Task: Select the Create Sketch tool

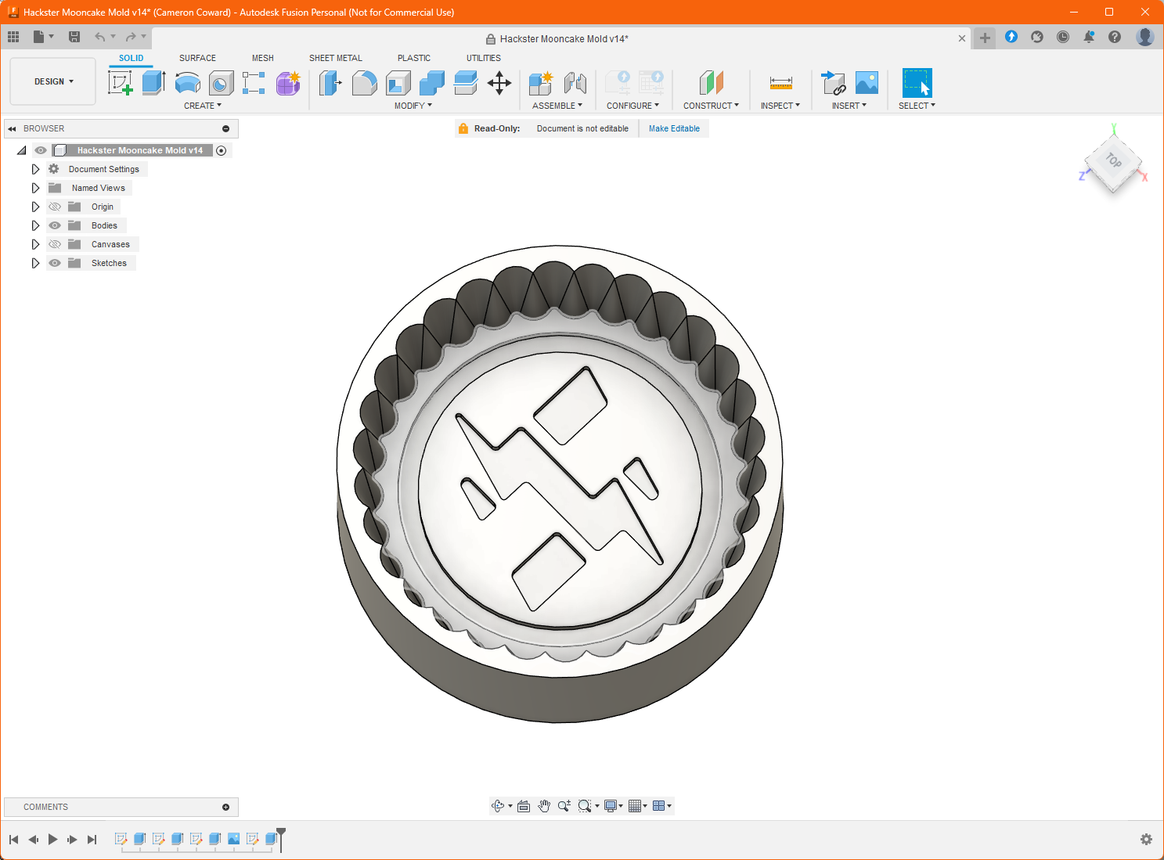Action: [x=120, y=82]
